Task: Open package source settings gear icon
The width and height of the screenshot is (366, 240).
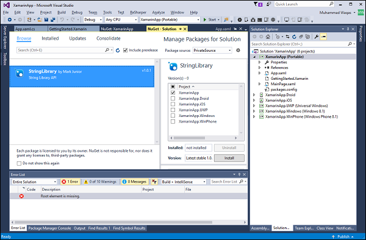Action: tap(238, 50)
